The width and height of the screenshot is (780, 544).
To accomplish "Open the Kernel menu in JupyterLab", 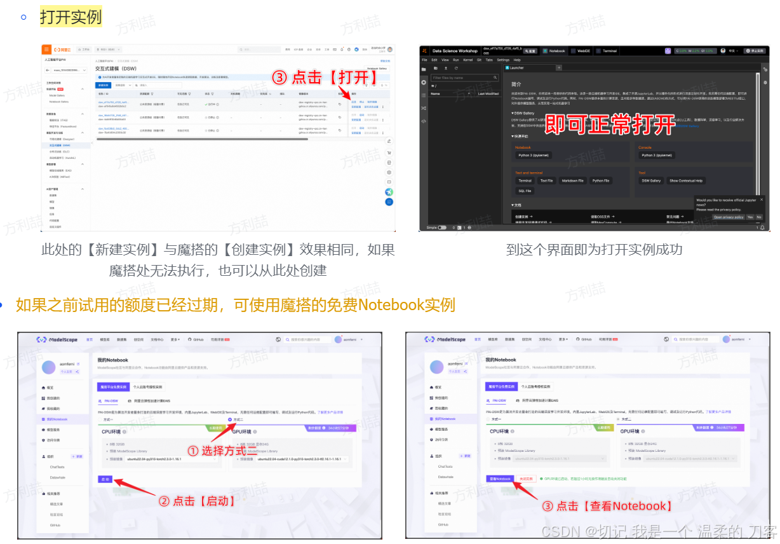I will [467, 60].
